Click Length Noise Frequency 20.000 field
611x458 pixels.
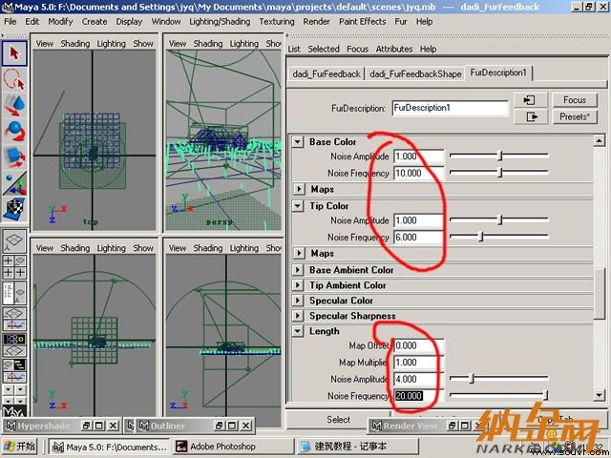click(418, 396)
